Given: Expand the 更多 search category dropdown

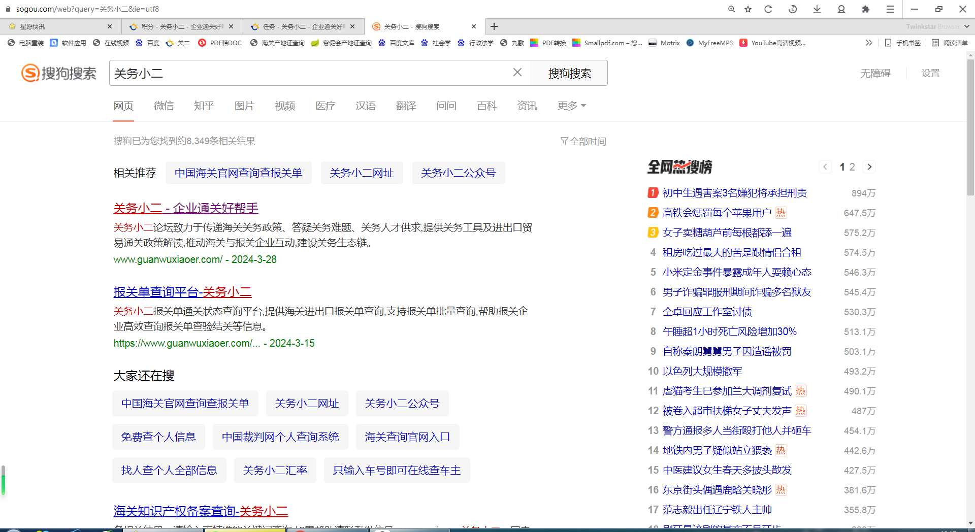Looking at the screenshot, I should 572,106.
